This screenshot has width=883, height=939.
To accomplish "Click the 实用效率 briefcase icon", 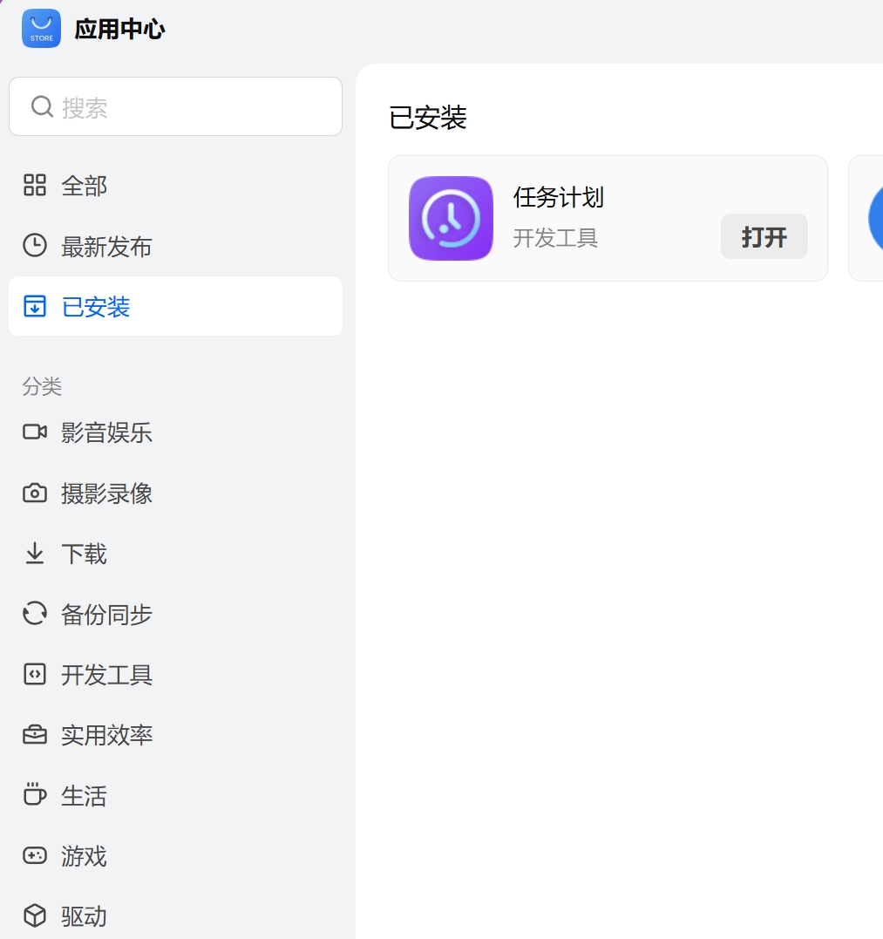I will coord(34,734).
